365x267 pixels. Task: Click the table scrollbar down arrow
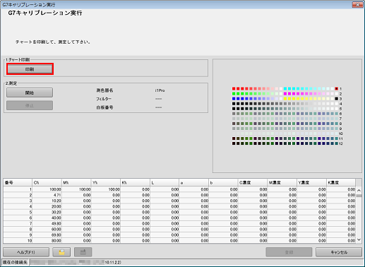(x=359, y=239)
